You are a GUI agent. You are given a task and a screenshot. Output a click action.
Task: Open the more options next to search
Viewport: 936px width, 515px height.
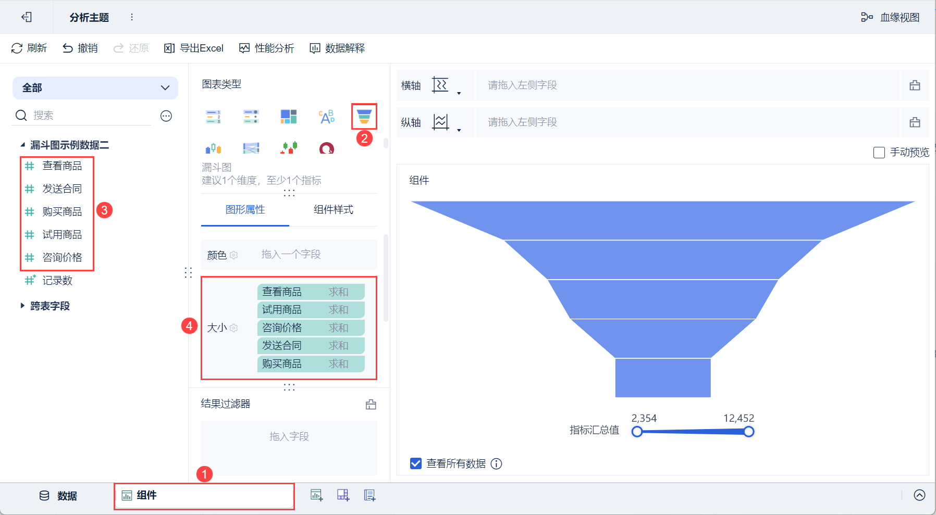[x=166, y=116]
